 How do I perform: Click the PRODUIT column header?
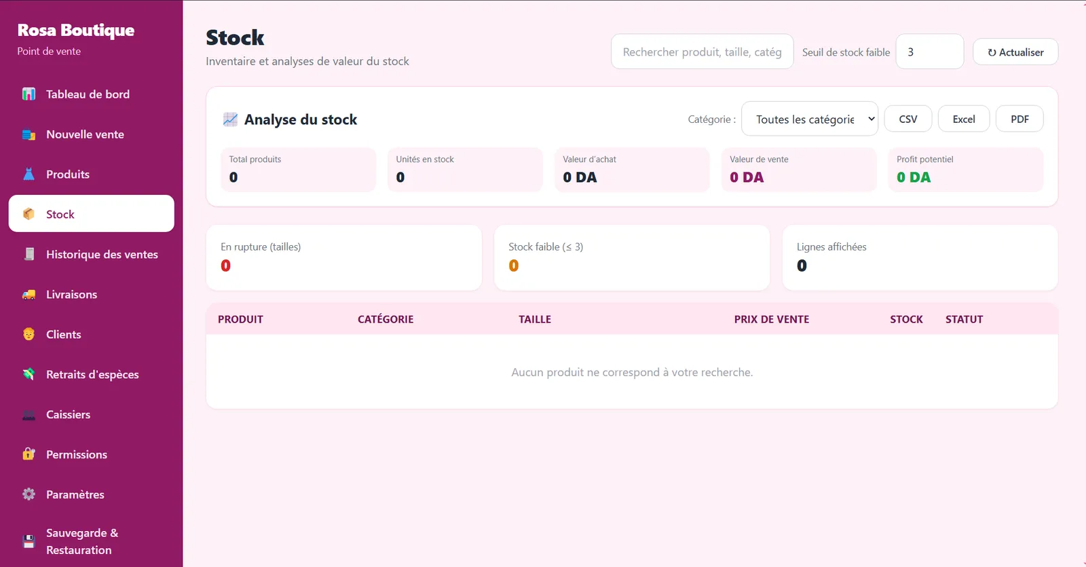[240, 319]
